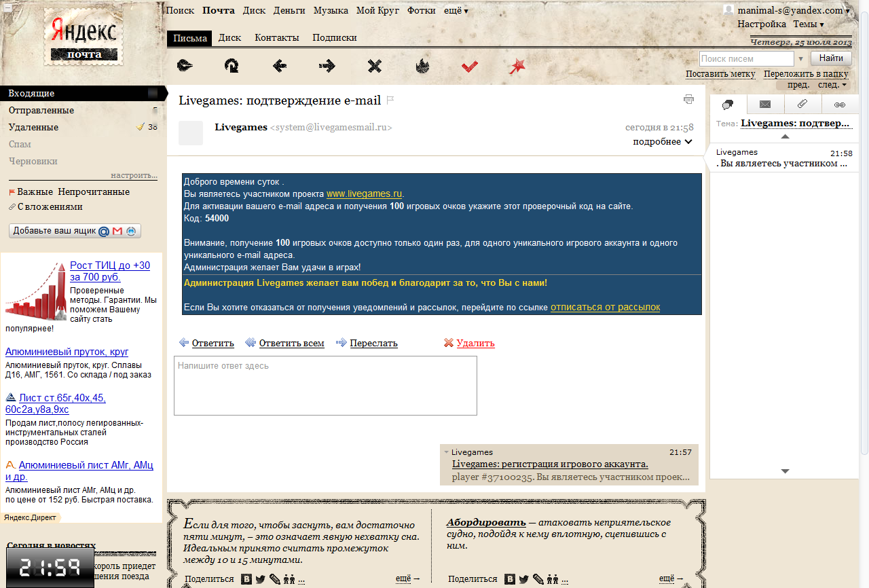This screenshot has width=869, height=588.
Task: Click the reply left-arrow toolbar icon
Action: click(x=279, y=66)
